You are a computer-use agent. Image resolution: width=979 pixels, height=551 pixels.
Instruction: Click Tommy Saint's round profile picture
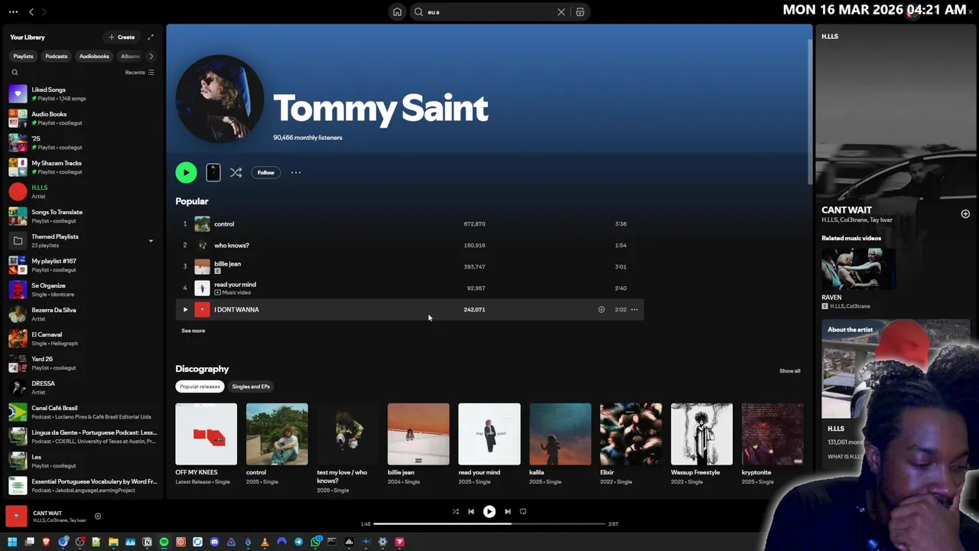point(220,99)
